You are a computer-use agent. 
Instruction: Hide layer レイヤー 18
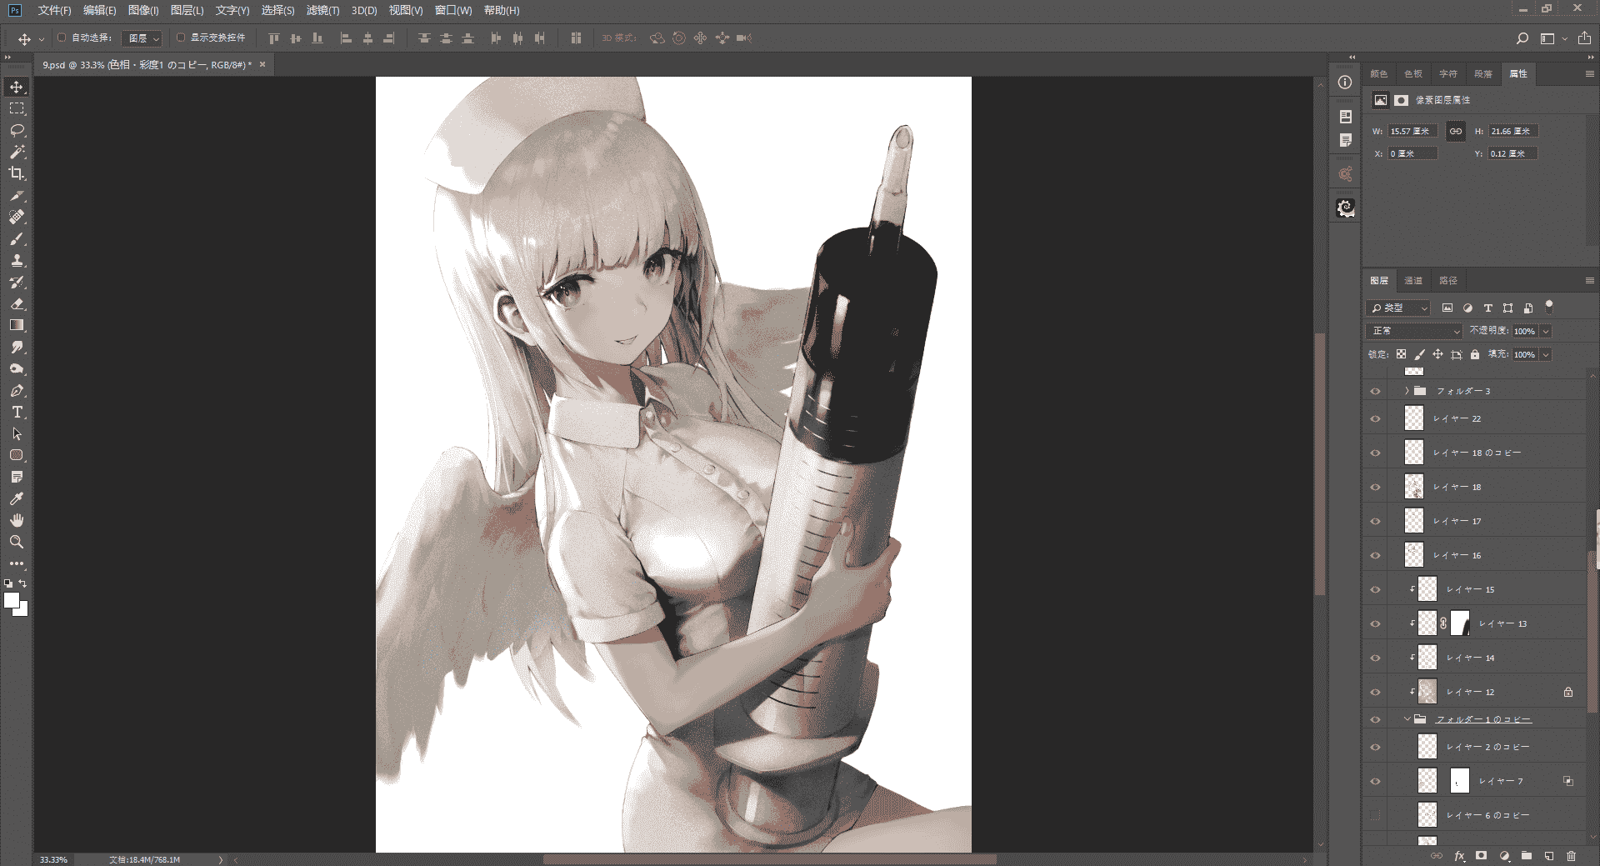tap(1375, 487)
